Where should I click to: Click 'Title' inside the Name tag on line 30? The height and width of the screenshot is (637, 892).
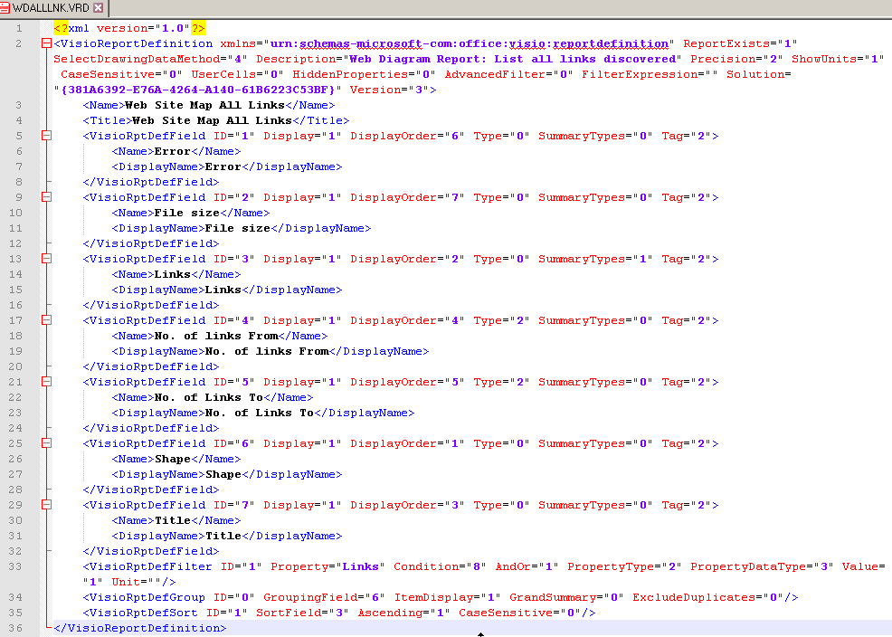click(173, 520)
